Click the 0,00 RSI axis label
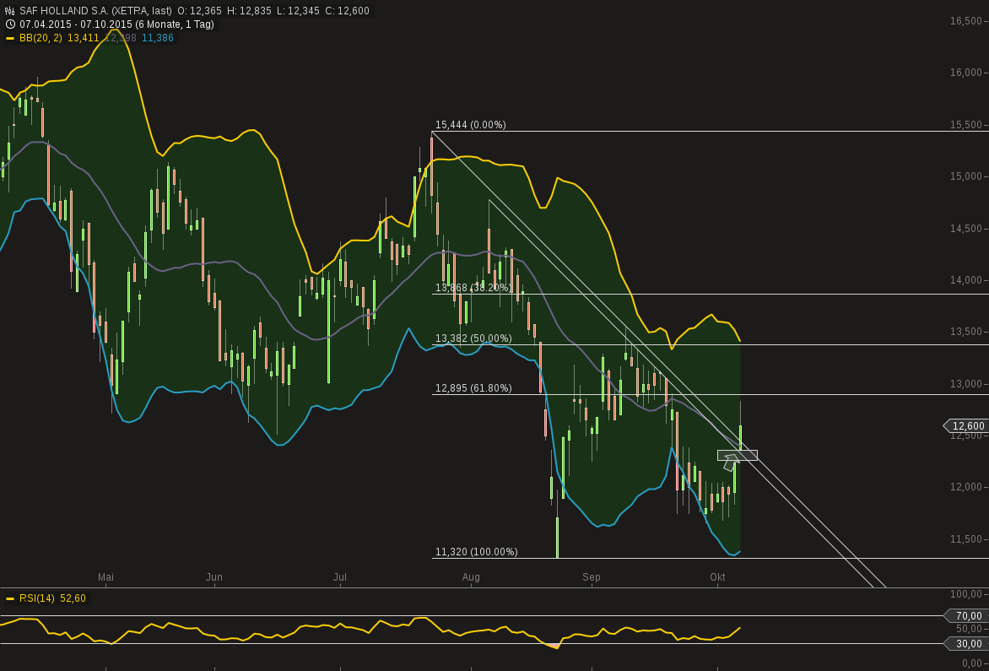 [x=972, y=663]
